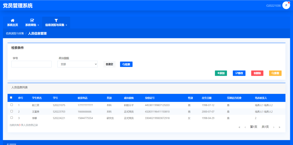Click the 联系电话 column header
The width and height of the screenshot is (293, 145).
(83, 98)
